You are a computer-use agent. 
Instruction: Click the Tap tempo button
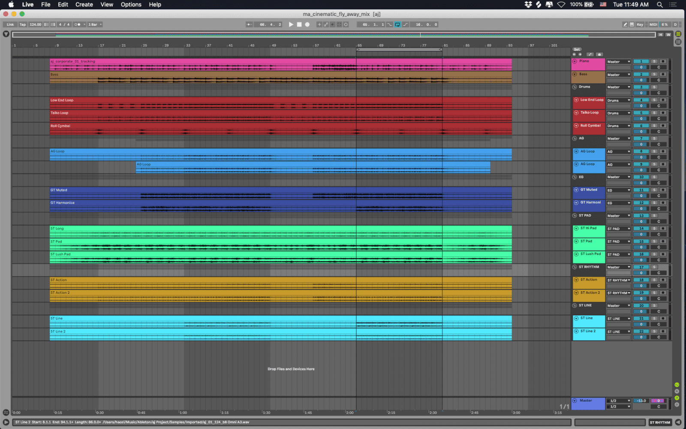click(x=23, y=24)
